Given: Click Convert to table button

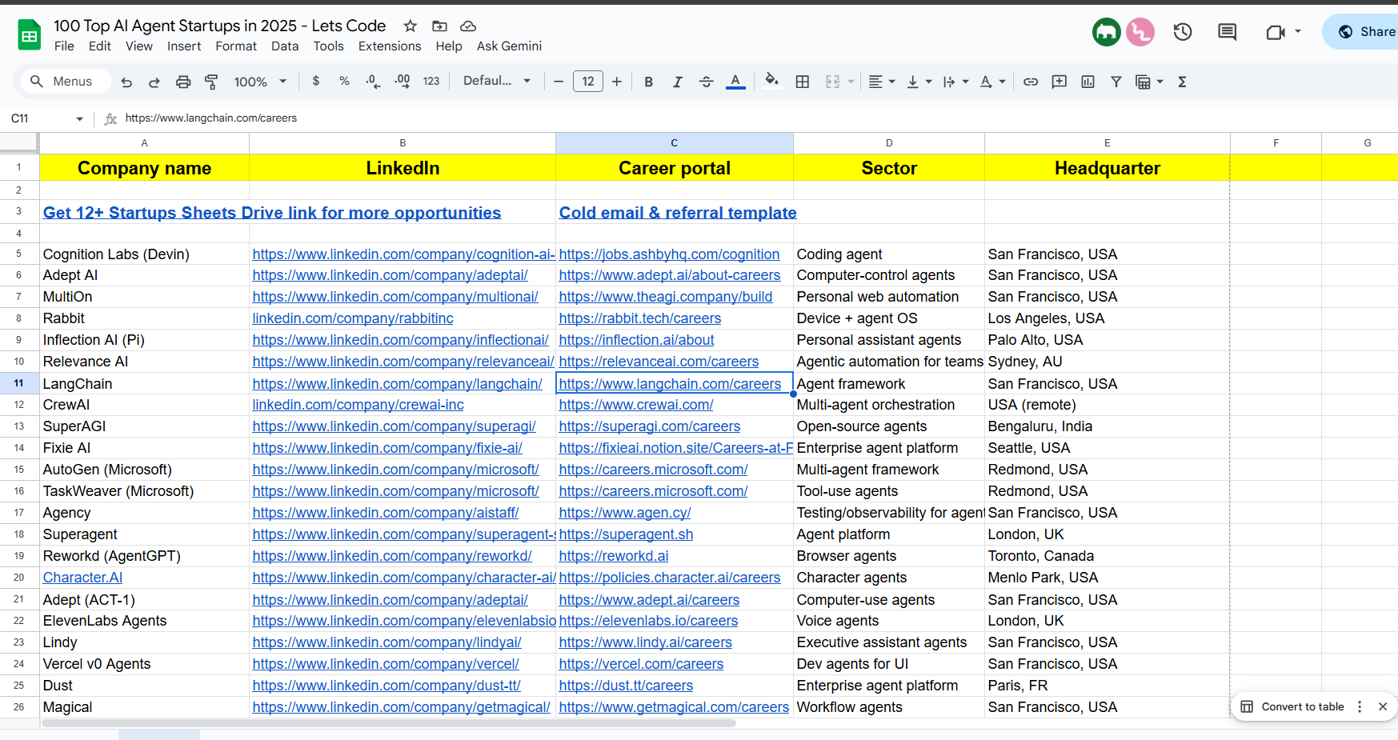Looking at the screenshot, I should pyautogui.click(x=1292, y=706).
